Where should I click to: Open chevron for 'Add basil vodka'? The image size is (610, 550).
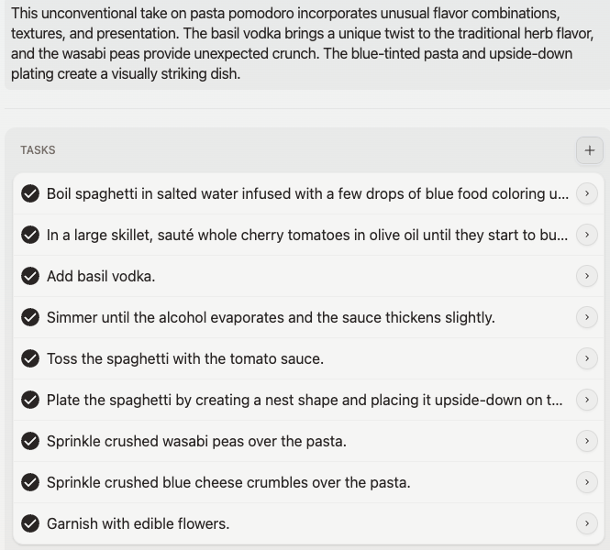[587, 276]
